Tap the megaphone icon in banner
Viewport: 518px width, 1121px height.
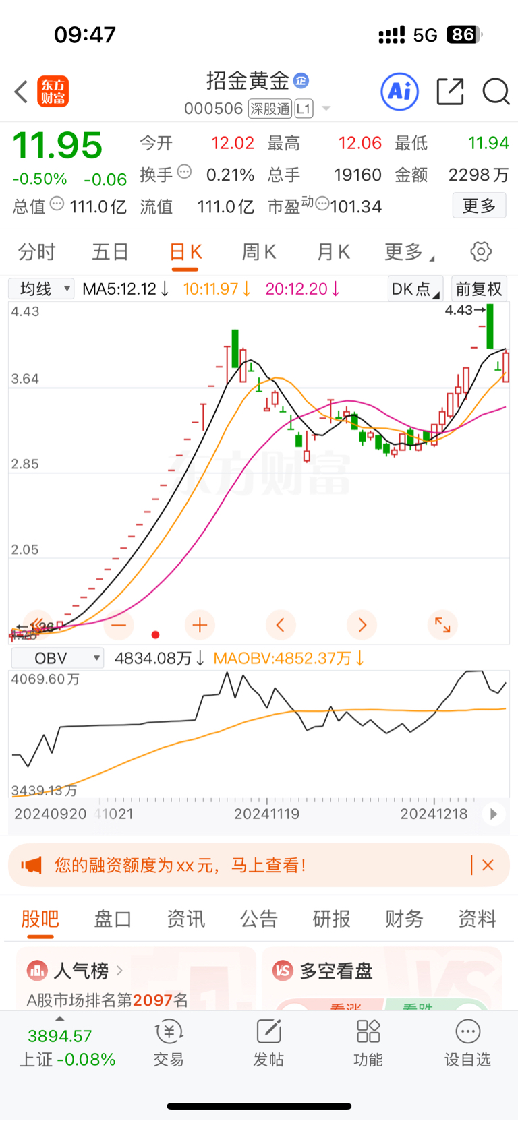31,865
